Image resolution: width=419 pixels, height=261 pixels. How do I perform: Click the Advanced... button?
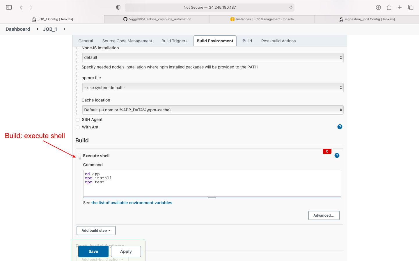(x=324, y=215)
